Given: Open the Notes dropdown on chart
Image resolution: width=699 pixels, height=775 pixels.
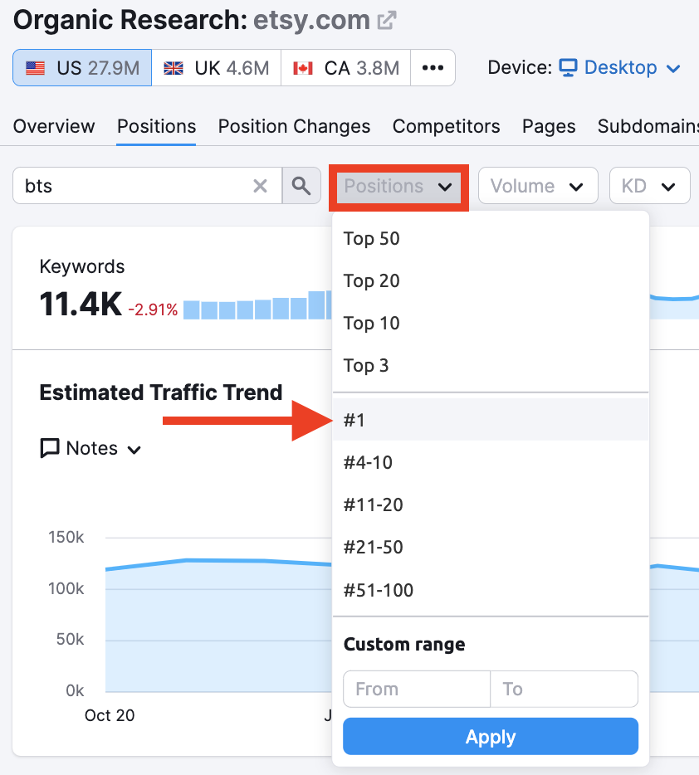Looking at the screenshot, I should (x=91, y=449).
